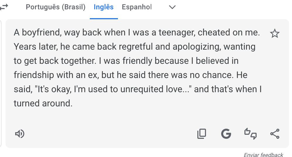
Task: Save translation with the star icon
Action: coord(275,34)
